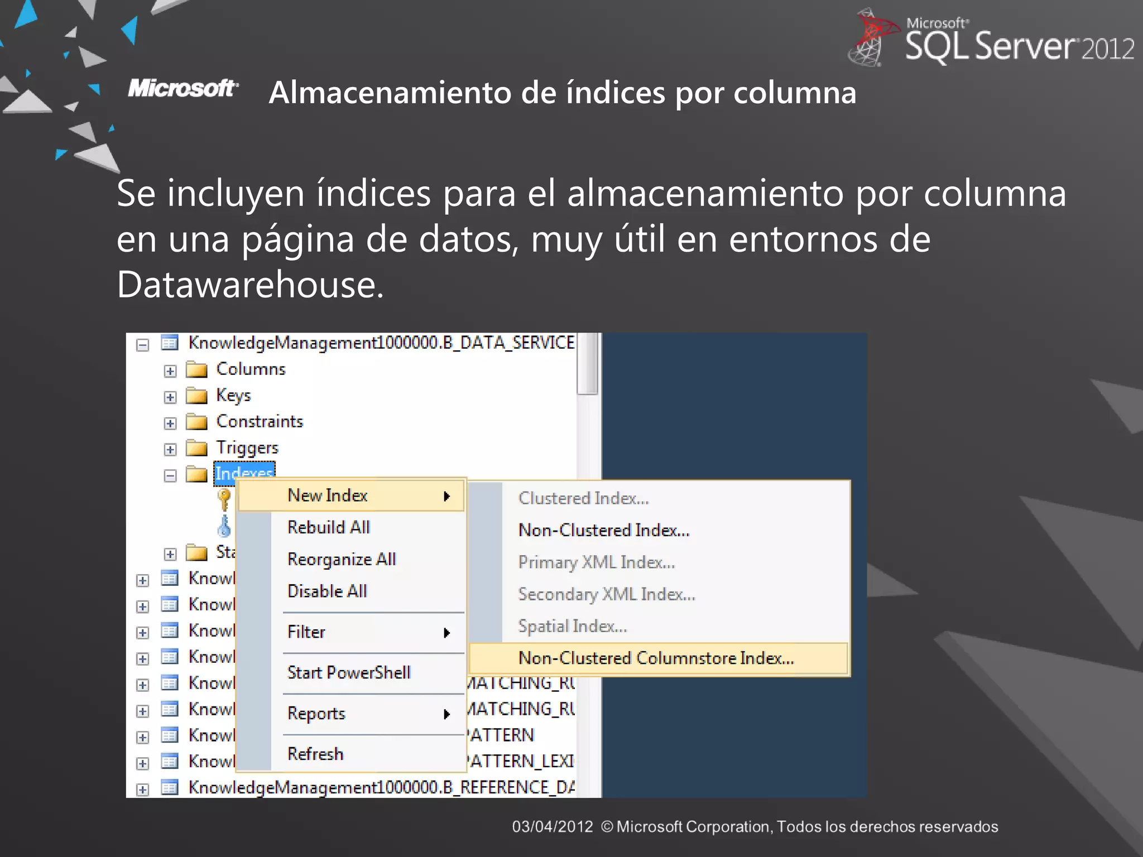Viewport: 1143px width, 857px height.
Task: Click the table icon in PATTERN_LEXI row
Action: tap(170, 761)
